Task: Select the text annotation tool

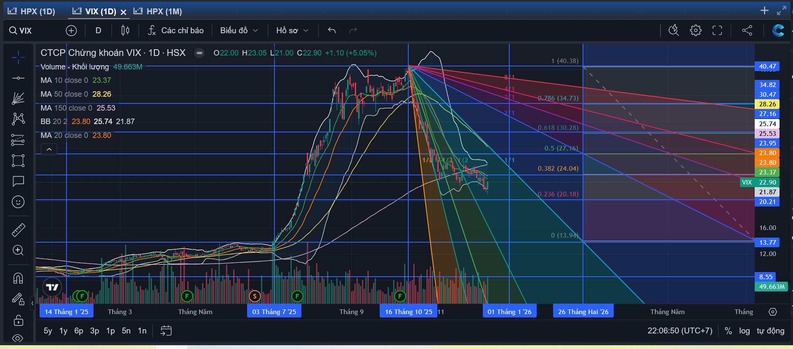Action: click(18, 181)
